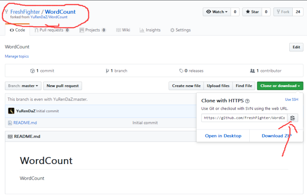Expand the Branch: master dropdown
This screenshot has width=307, height=196.
tap(23, 86)
